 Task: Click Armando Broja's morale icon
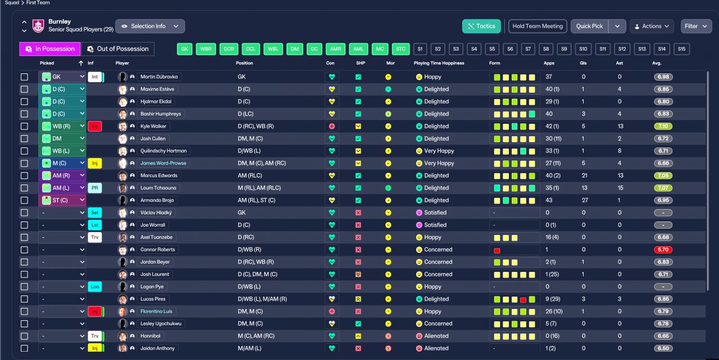click(x=388, y=200)
